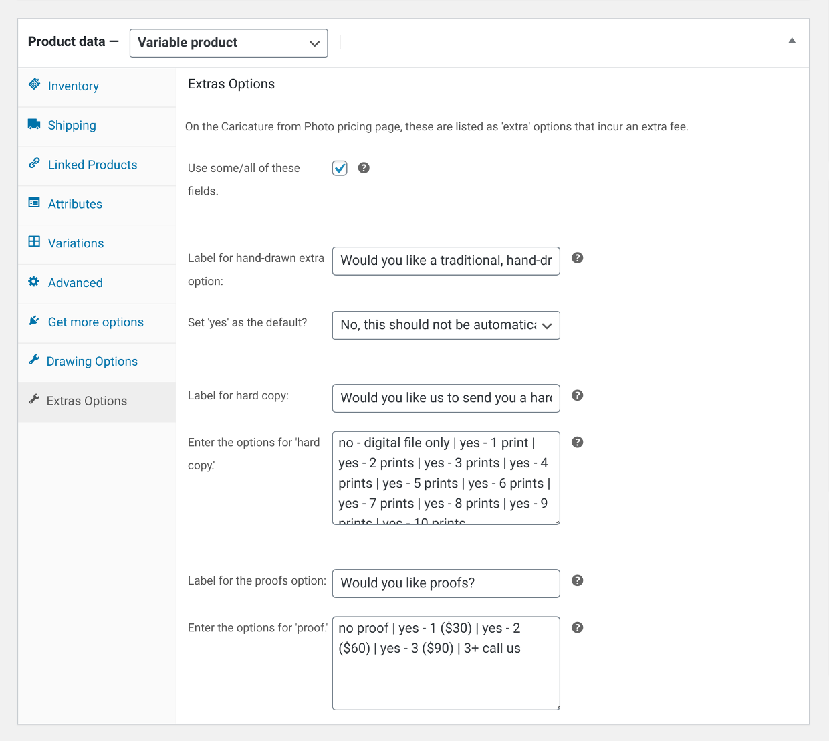Show help tip for hard copy label

[578, 395]
